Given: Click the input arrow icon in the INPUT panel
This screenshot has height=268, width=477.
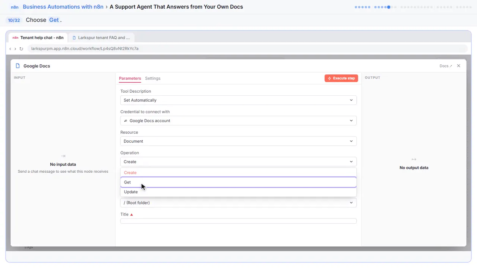Looking at the screenshot, I should coord(63,156).
